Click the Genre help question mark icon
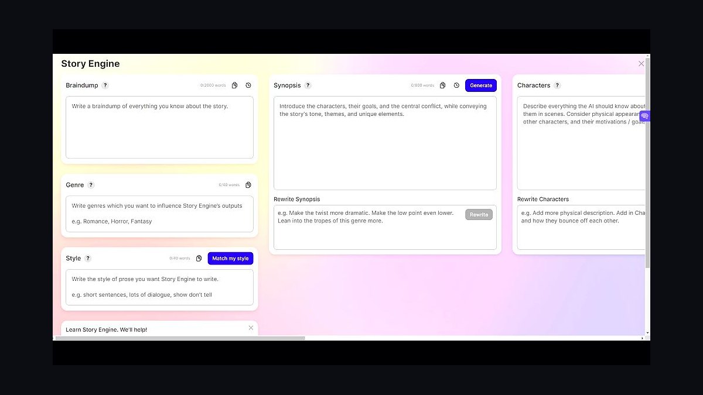Image resolution: width=703 pixels, height=395 pixels. 91,185
